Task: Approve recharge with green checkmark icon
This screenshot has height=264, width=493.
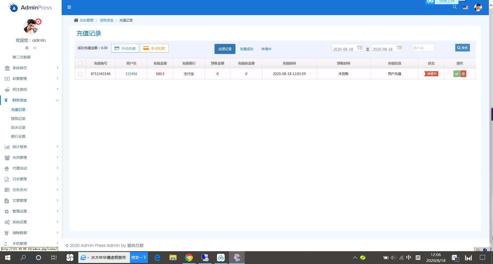Action: [x=457, y=74]
